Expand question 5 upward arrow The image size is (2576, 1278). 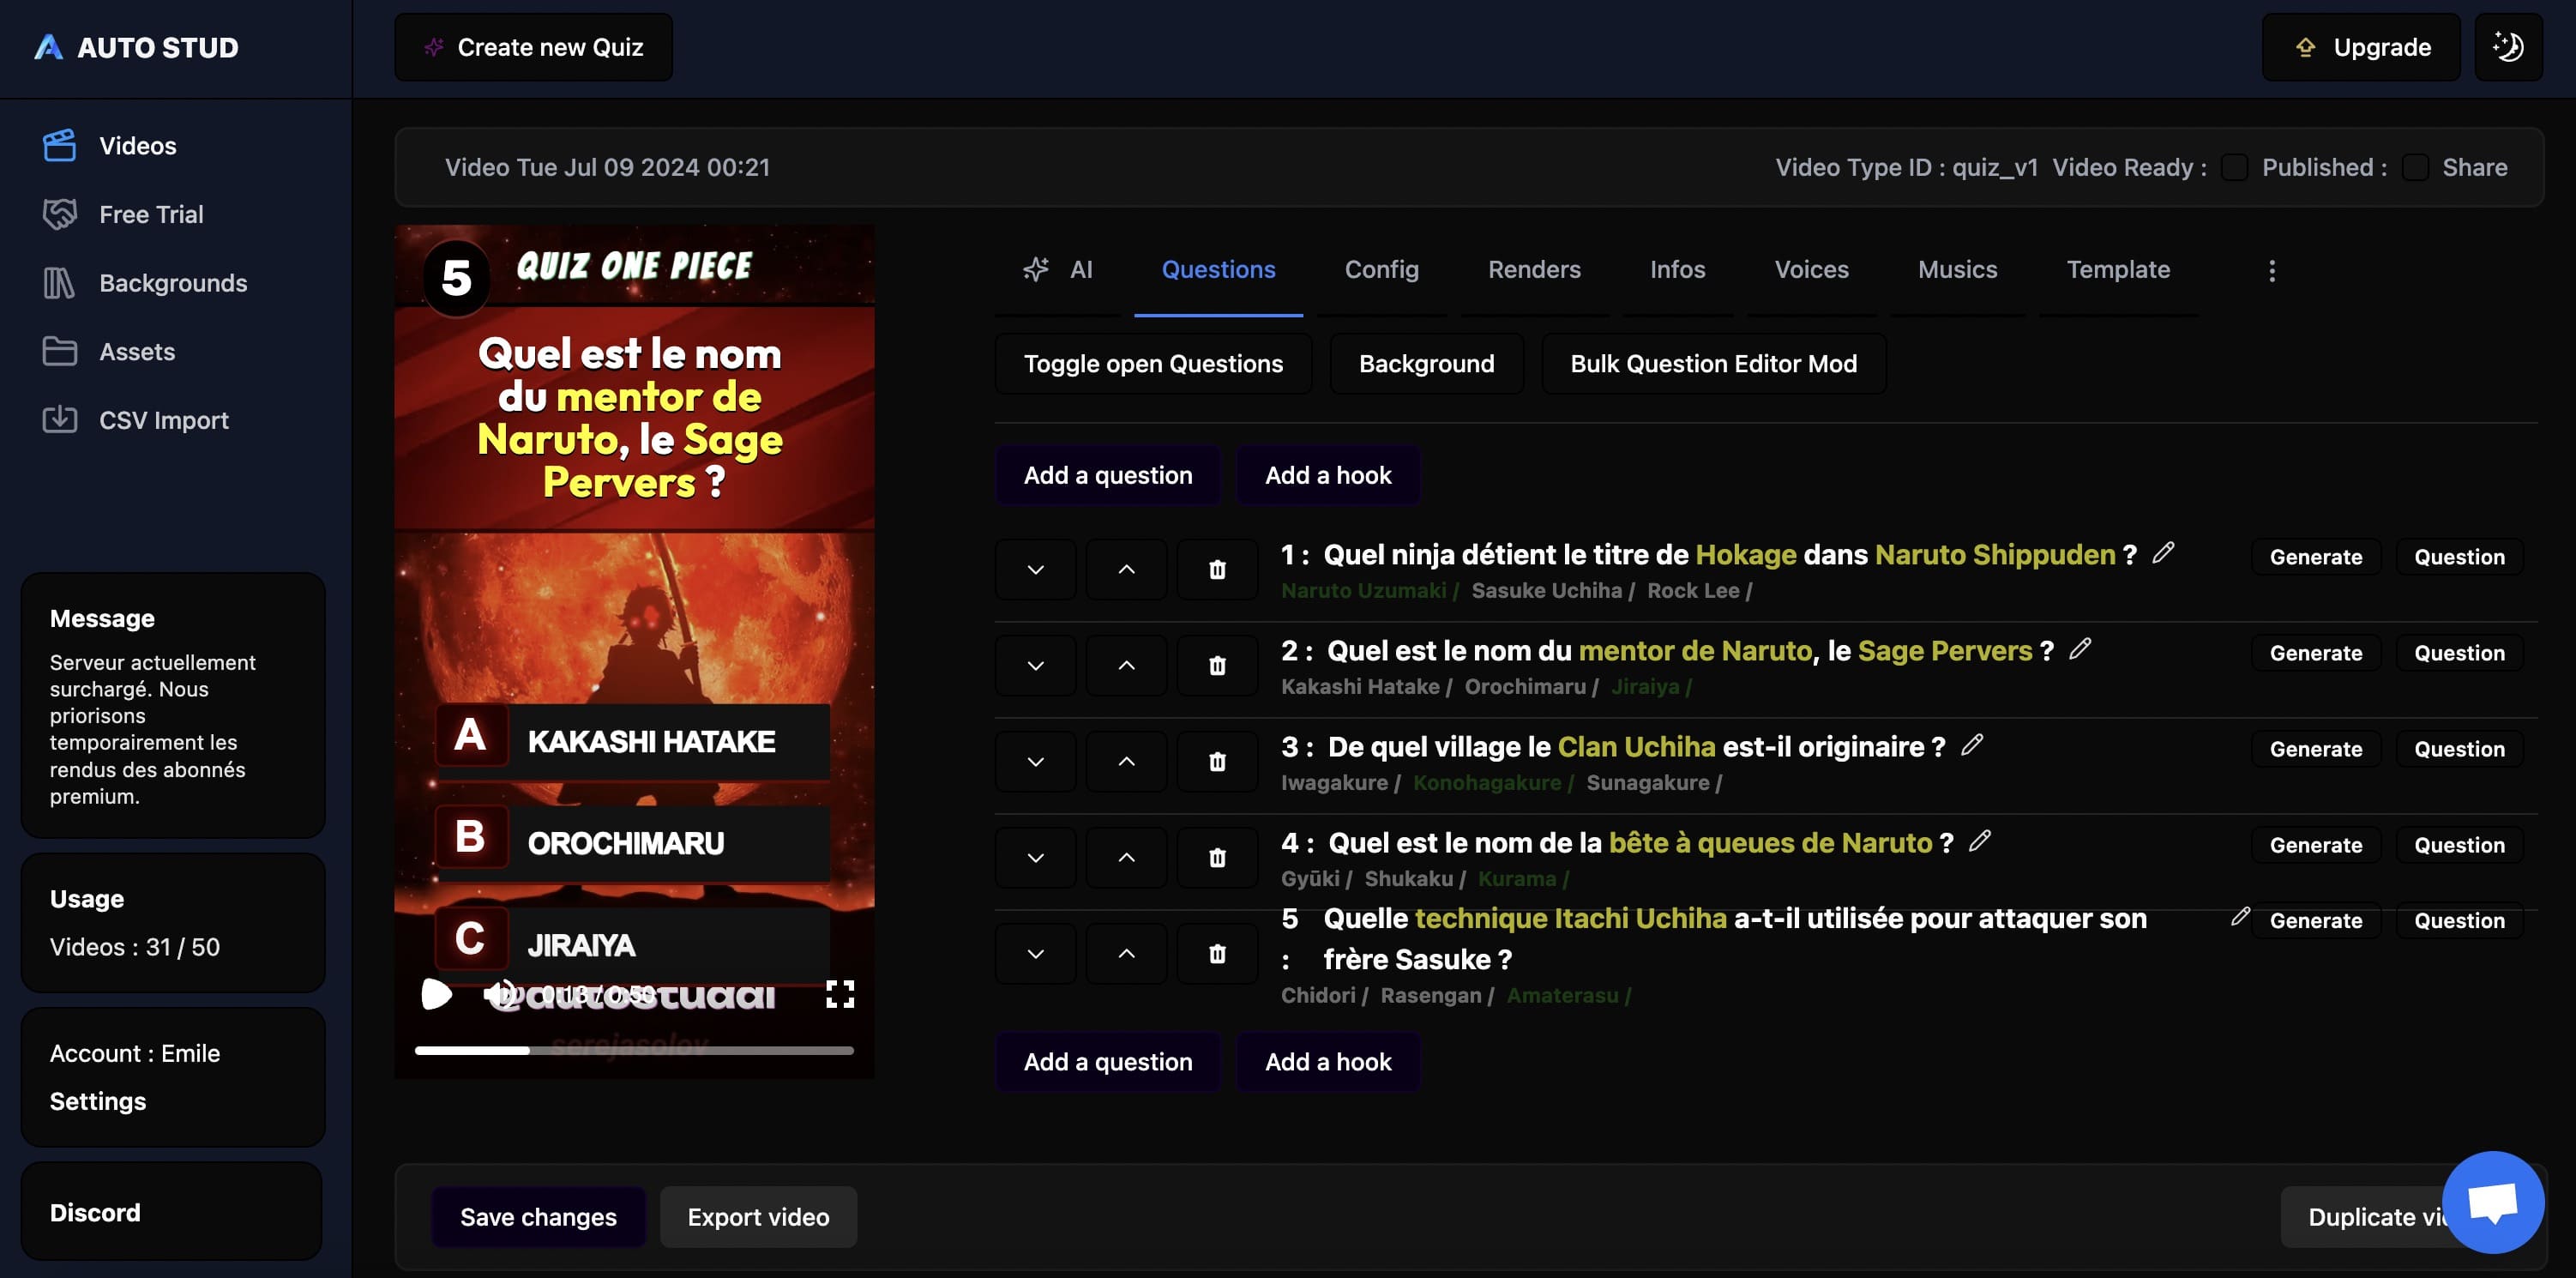point(1125,953)
